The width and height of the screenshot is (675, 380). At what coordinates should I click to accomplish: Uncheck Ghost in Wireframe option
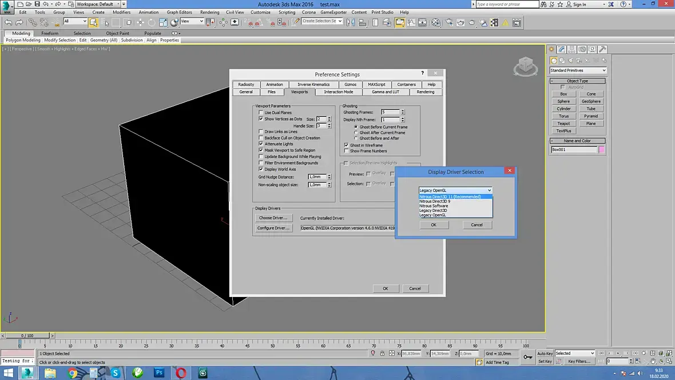[x=347, y=145]
